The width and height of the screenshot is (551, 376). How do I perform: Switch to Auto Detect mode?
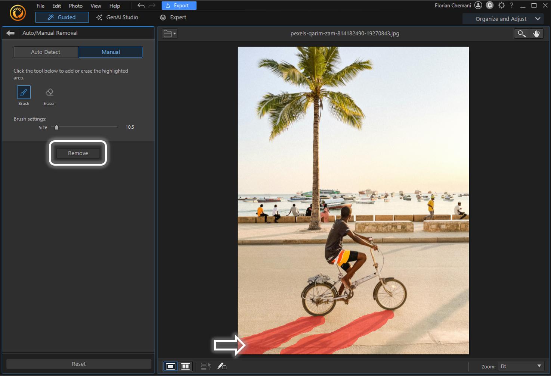tap(46, 52)
